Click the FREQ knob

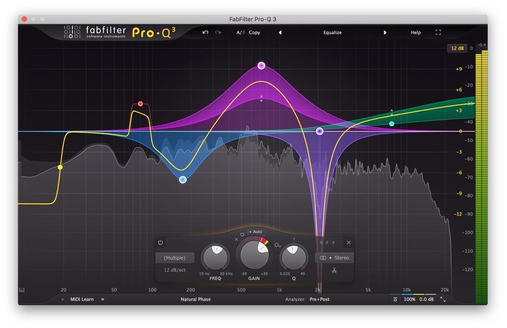point(215,257)
